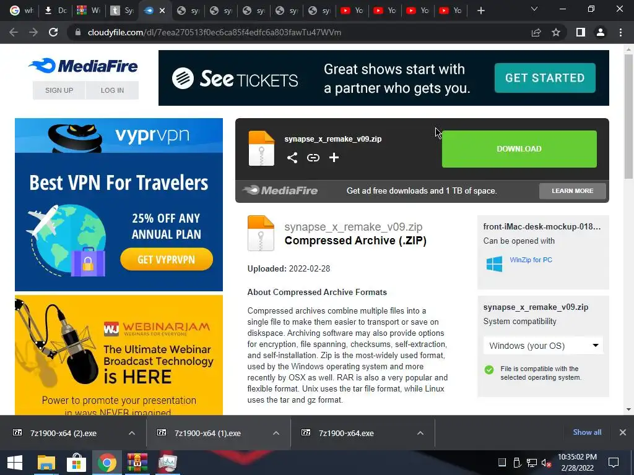Open the downloaded 7z1900-x64.exe file
The image size is (634, 475).
(346, 433)
